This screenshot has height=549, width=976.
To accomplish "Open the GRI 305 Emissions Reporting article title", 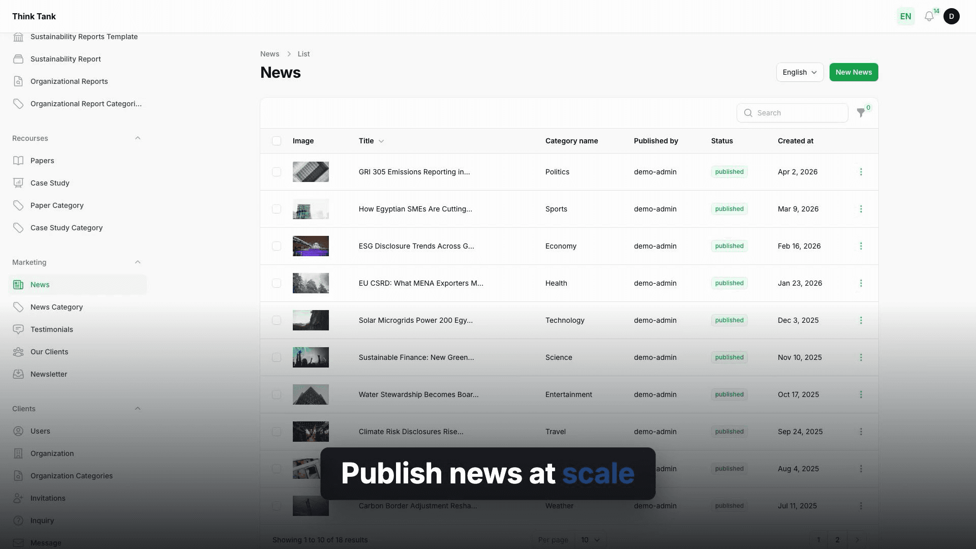I will click(x=414, y=172).
